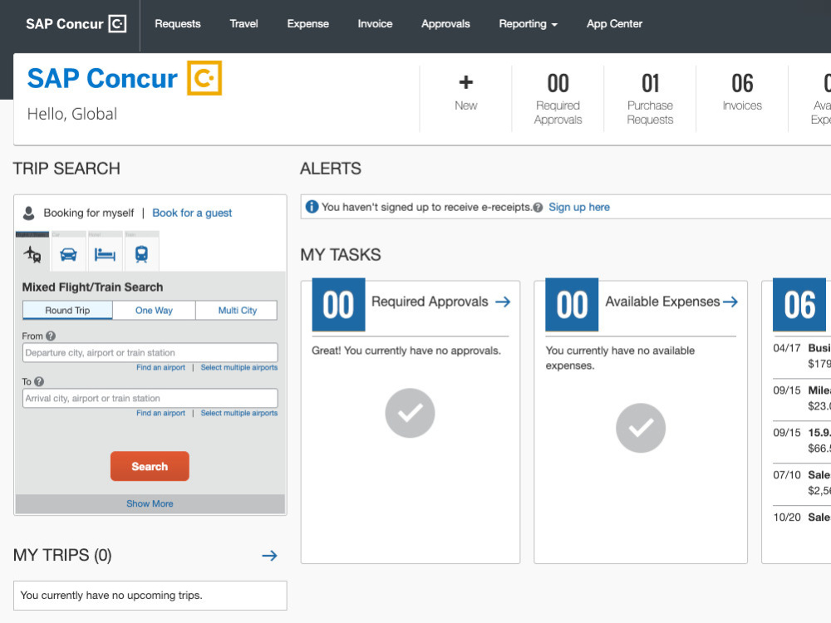Select One Way option
The width and height of the screenshot is (831, 623).
[155, 311]
